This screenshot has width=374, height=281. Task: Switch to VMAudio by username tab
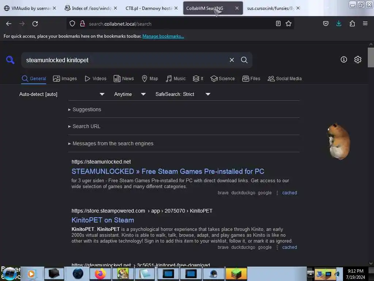[x=30, y=8]
